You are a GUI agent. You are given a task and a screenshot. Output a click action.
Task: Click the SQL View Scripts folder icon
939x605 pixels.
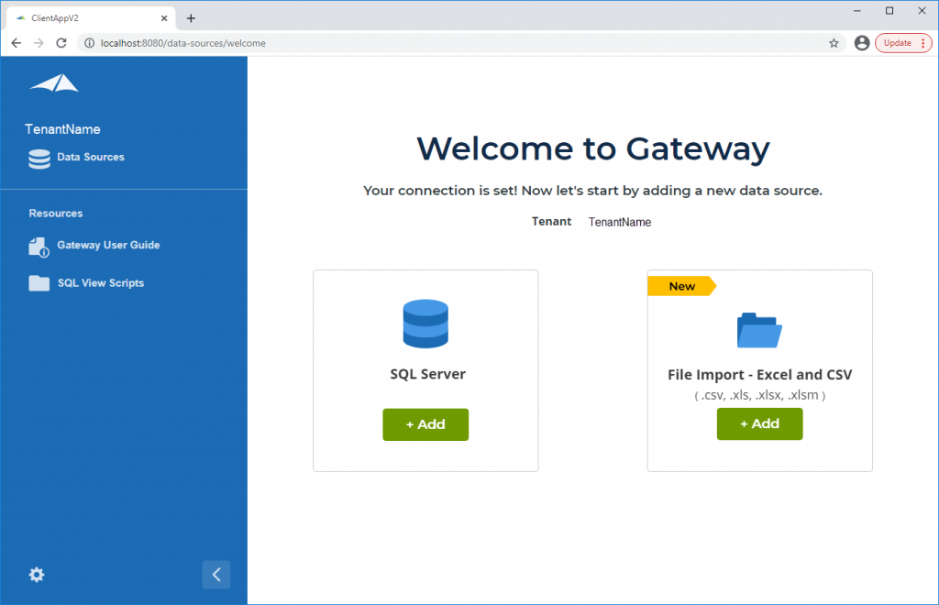(39, 283)
